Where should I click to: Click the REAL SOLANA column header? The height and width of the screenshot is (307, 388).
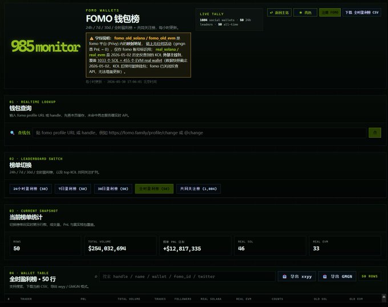point(211,299)
